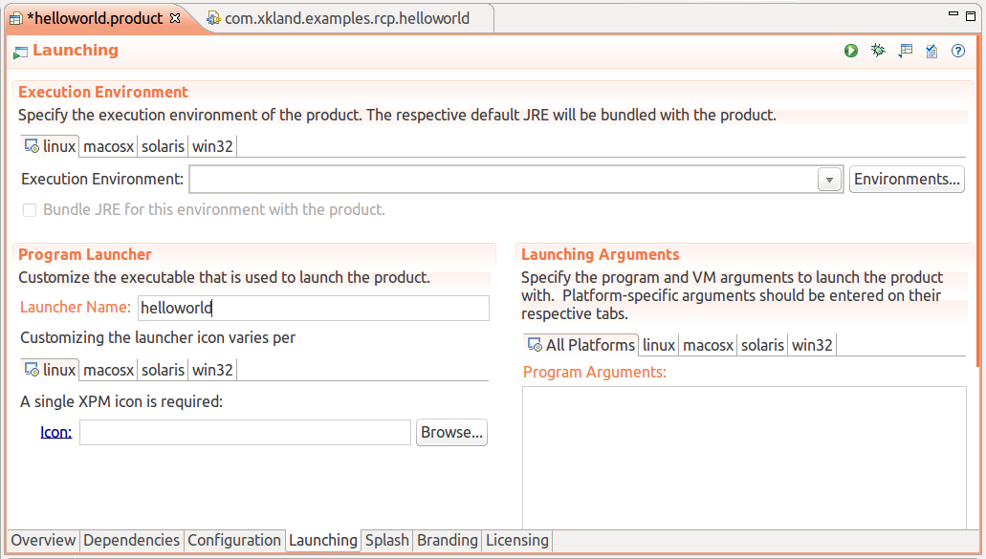Screen dimensions: 986x559
Task: Minimize the editor area using top-right icon
Action: pos(953,14)
